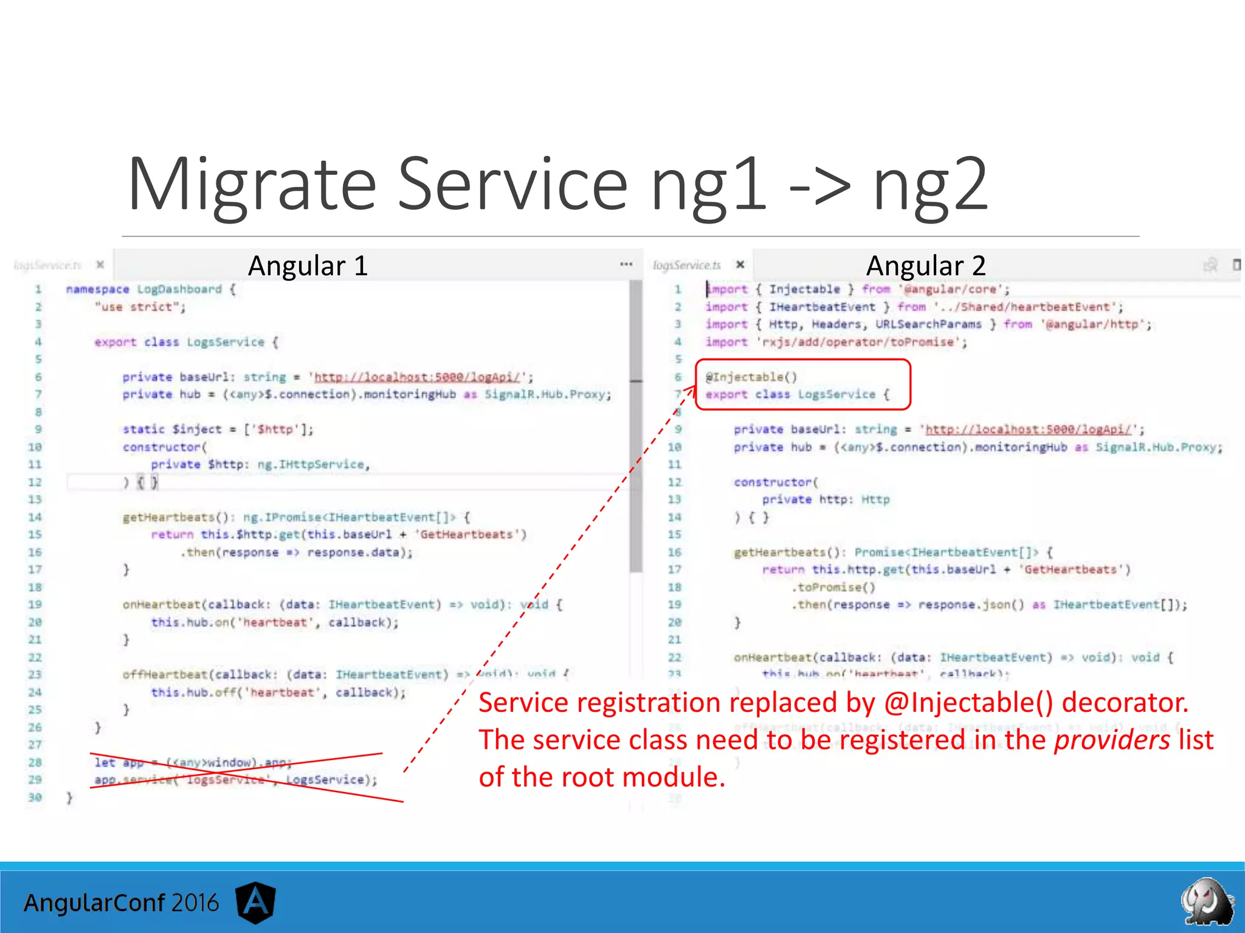Open the more actions ellipsis menu
This screenshot has height=933, width=1245.
[x=626, y=264]
